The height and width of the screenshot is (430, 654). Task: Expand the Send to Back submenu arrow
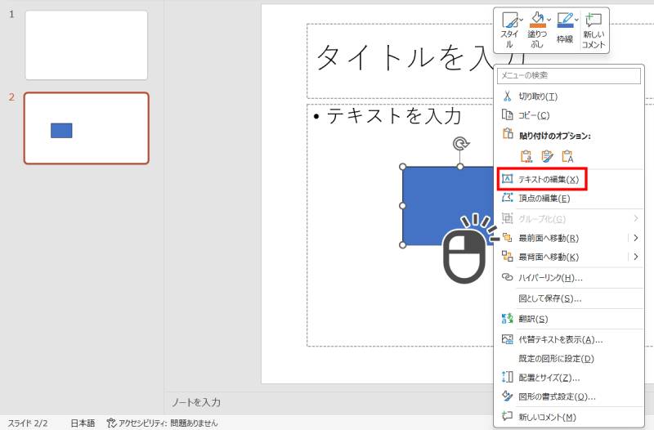[636, 257]
